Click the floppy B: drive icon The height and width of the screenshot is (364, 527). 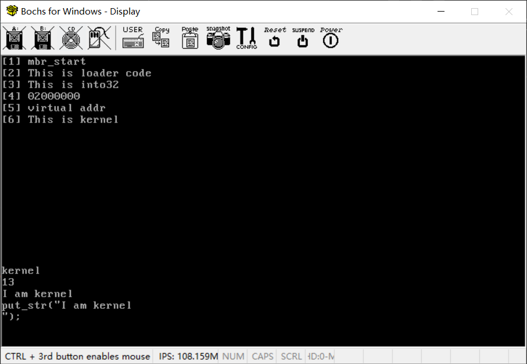click(42, 38)
